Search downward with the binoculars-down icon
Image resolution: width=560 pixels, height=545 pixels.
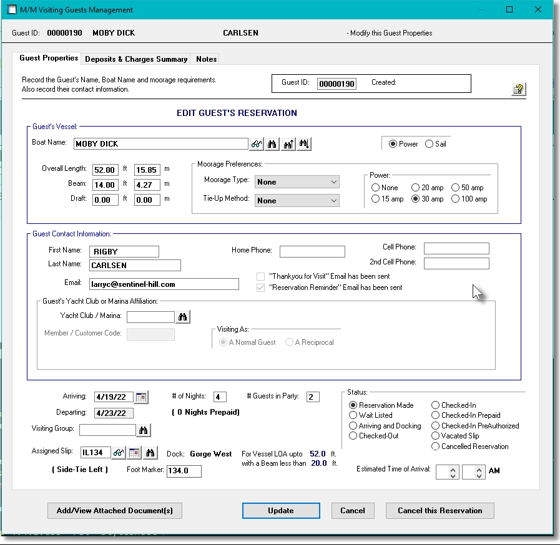coord(303,143)
